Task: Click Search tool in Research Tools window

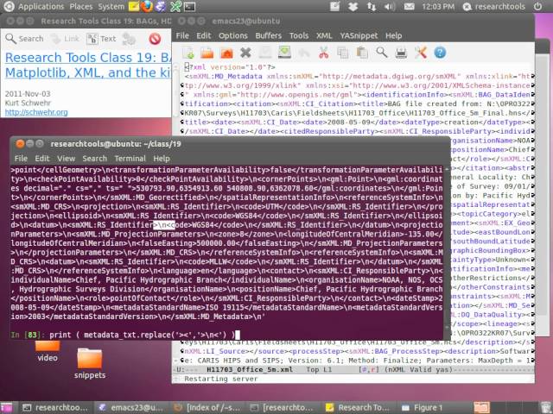Action: [x=24, y=39]
